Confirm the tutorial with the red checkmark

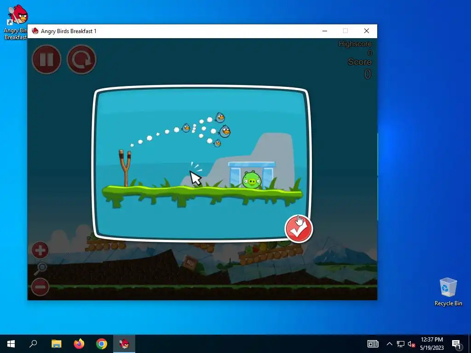pyautogui.click(x=299, y=229)
